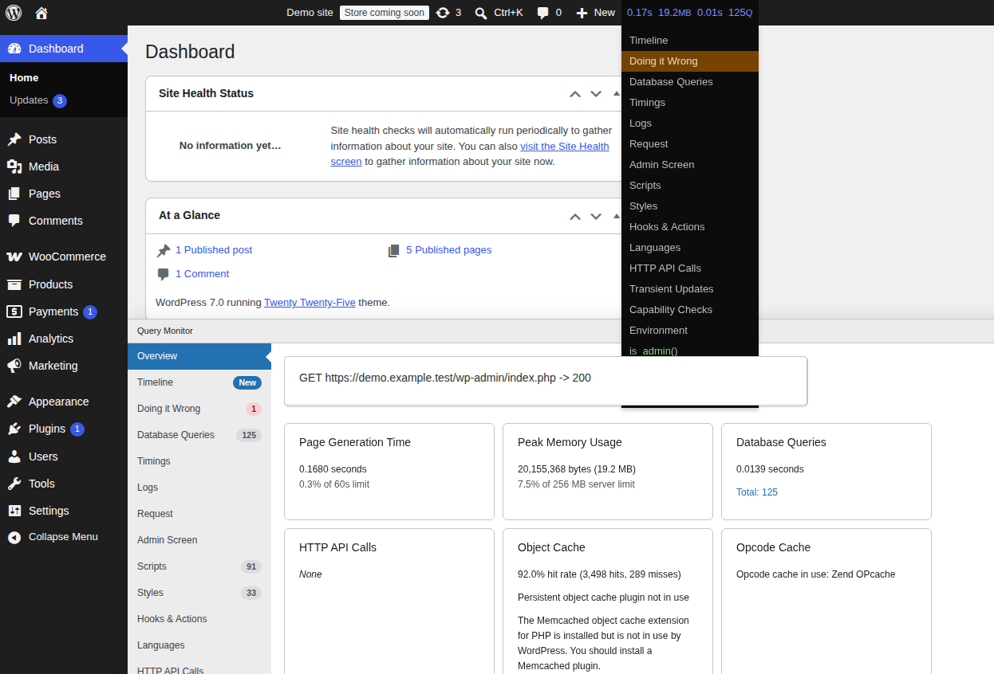Toggle Site Health Status panel triangle

click(x=617, y=93)
